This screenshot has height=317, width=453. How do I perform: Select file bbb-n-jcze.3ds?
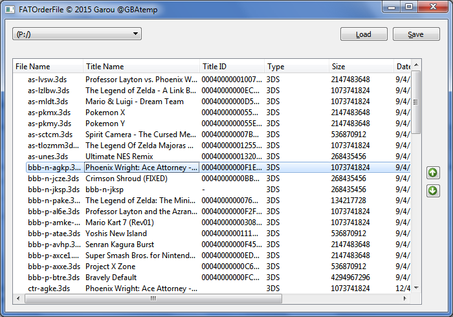coord(53,179)
